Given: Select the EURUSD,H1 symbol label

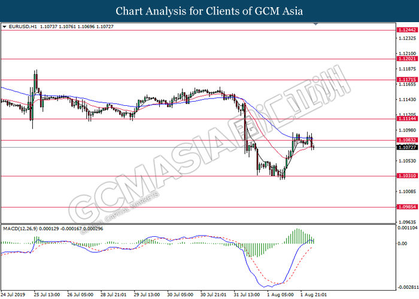Looking at the screenshot, I should [x=23, y=27].
